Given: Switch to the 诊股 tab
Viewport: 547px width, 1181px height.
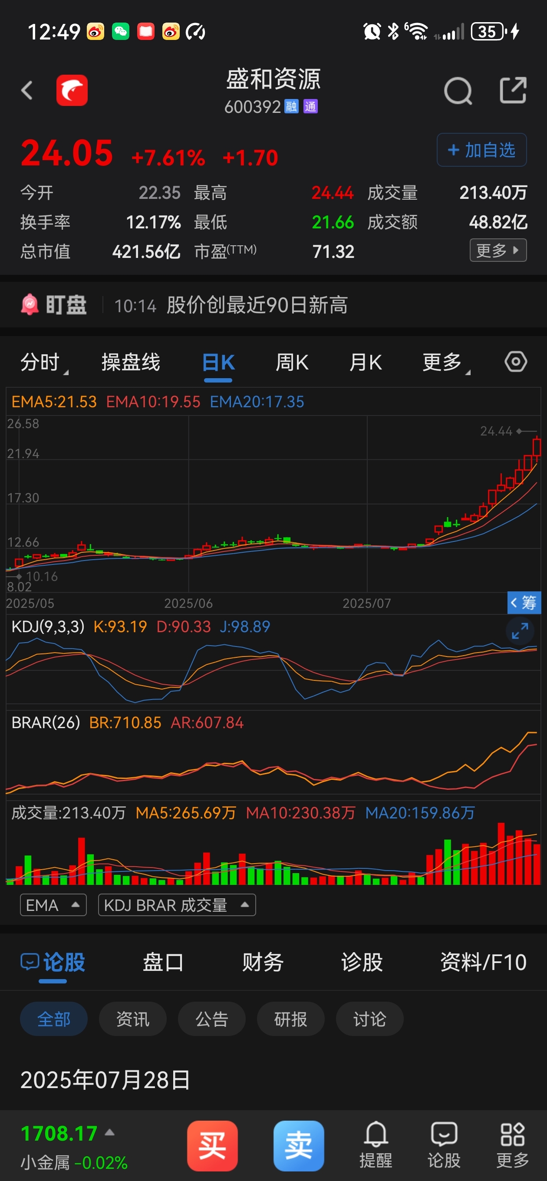Looking at the screenshot, I should coord(362,962).
